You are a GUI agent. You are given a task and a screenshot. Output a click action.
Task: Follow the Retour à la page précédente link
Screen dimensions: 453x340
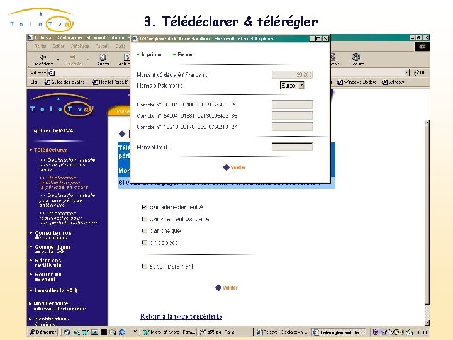point(181,316)
